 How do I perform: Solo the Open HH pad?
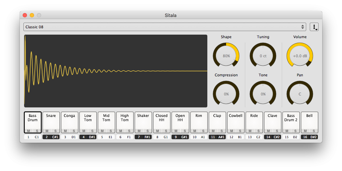coord(185,131)
